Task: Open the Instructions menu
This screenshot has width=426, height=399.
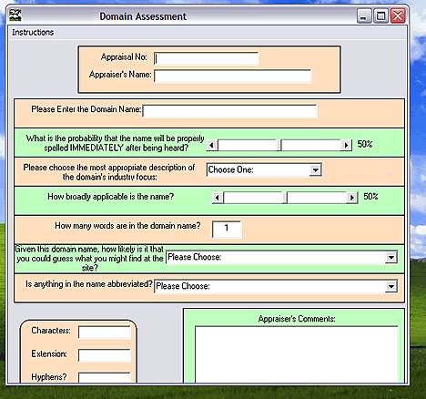Action: (x=33, y=32)
